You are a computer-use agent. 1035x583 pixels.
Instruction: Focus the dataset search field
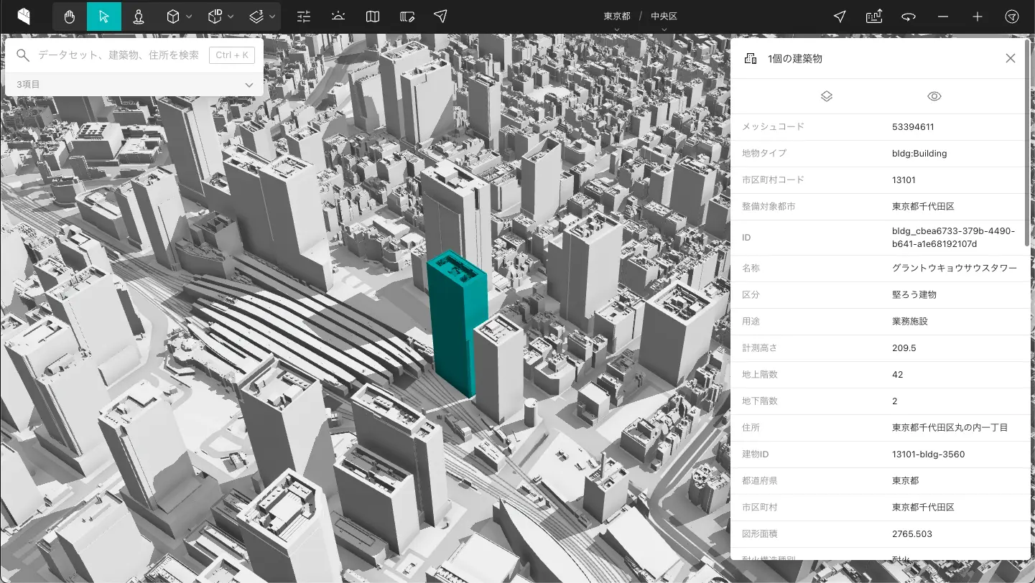coord(119,55)
